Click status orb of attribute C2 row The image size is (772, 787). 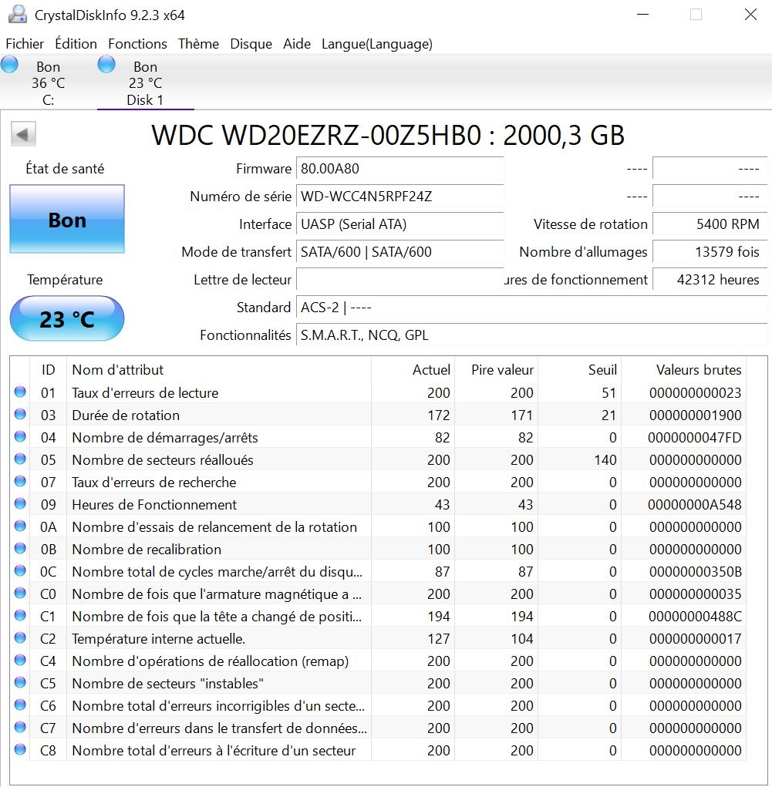[x=20, y=637]
